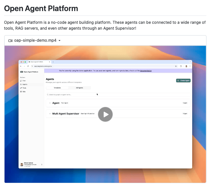Click the browser profile avatar icon

tap(186, 66)
